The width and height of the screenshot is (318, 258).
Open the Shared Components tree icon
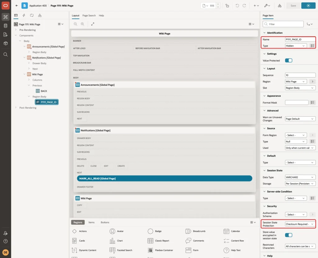(40, 15)
